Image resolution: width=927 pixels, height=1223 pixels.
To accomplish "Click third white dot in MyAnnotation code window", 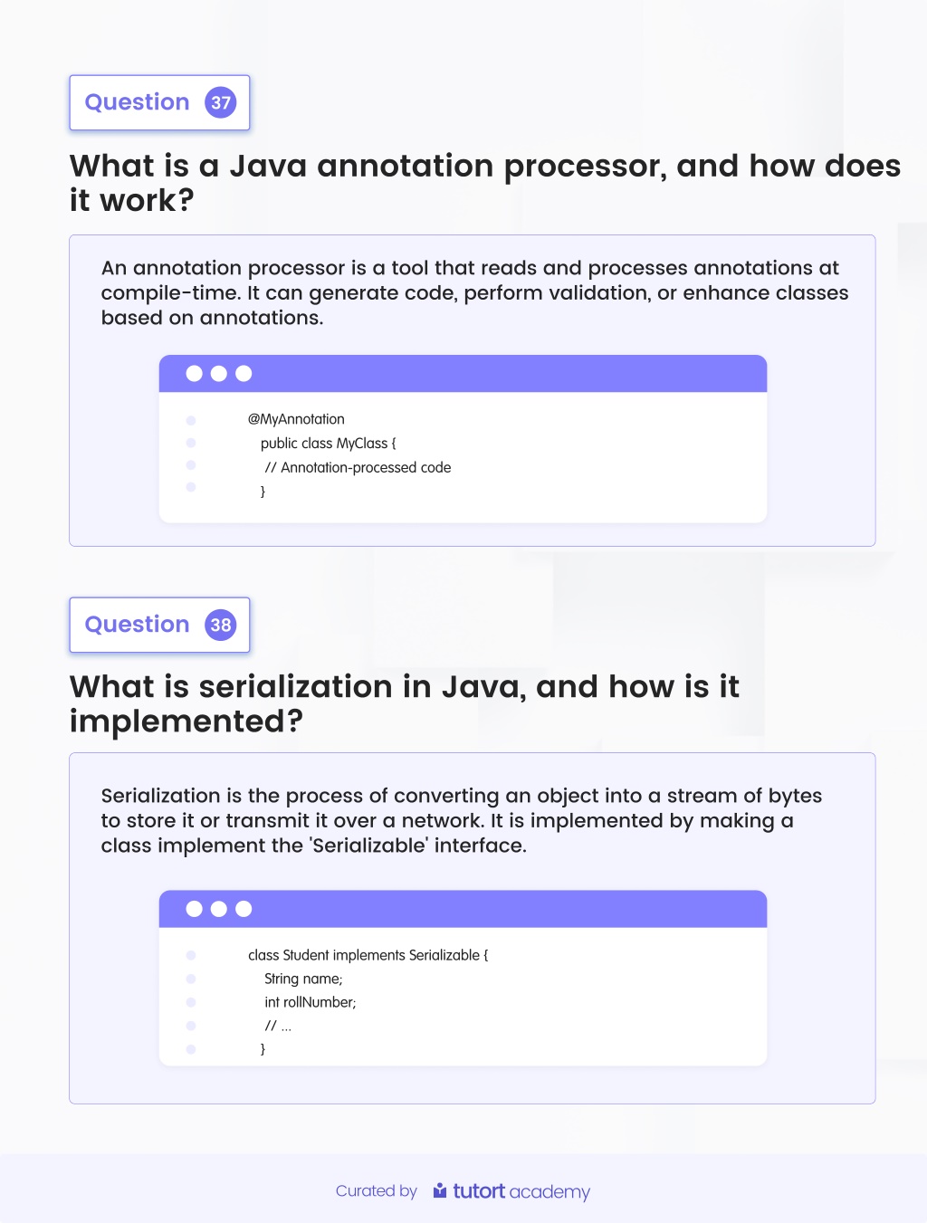I will coord(244,374).
